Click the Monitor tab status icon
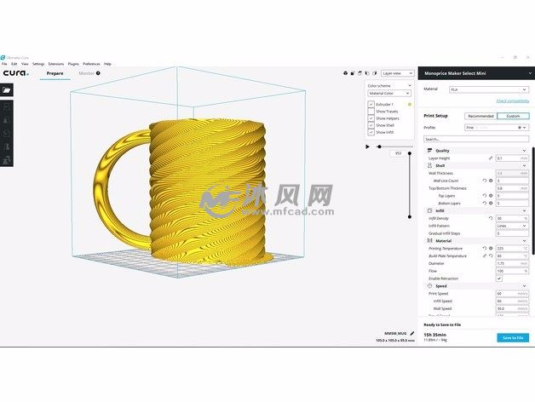Image resolution: width=535 pixels, height=402 pixels. (98, 73)
